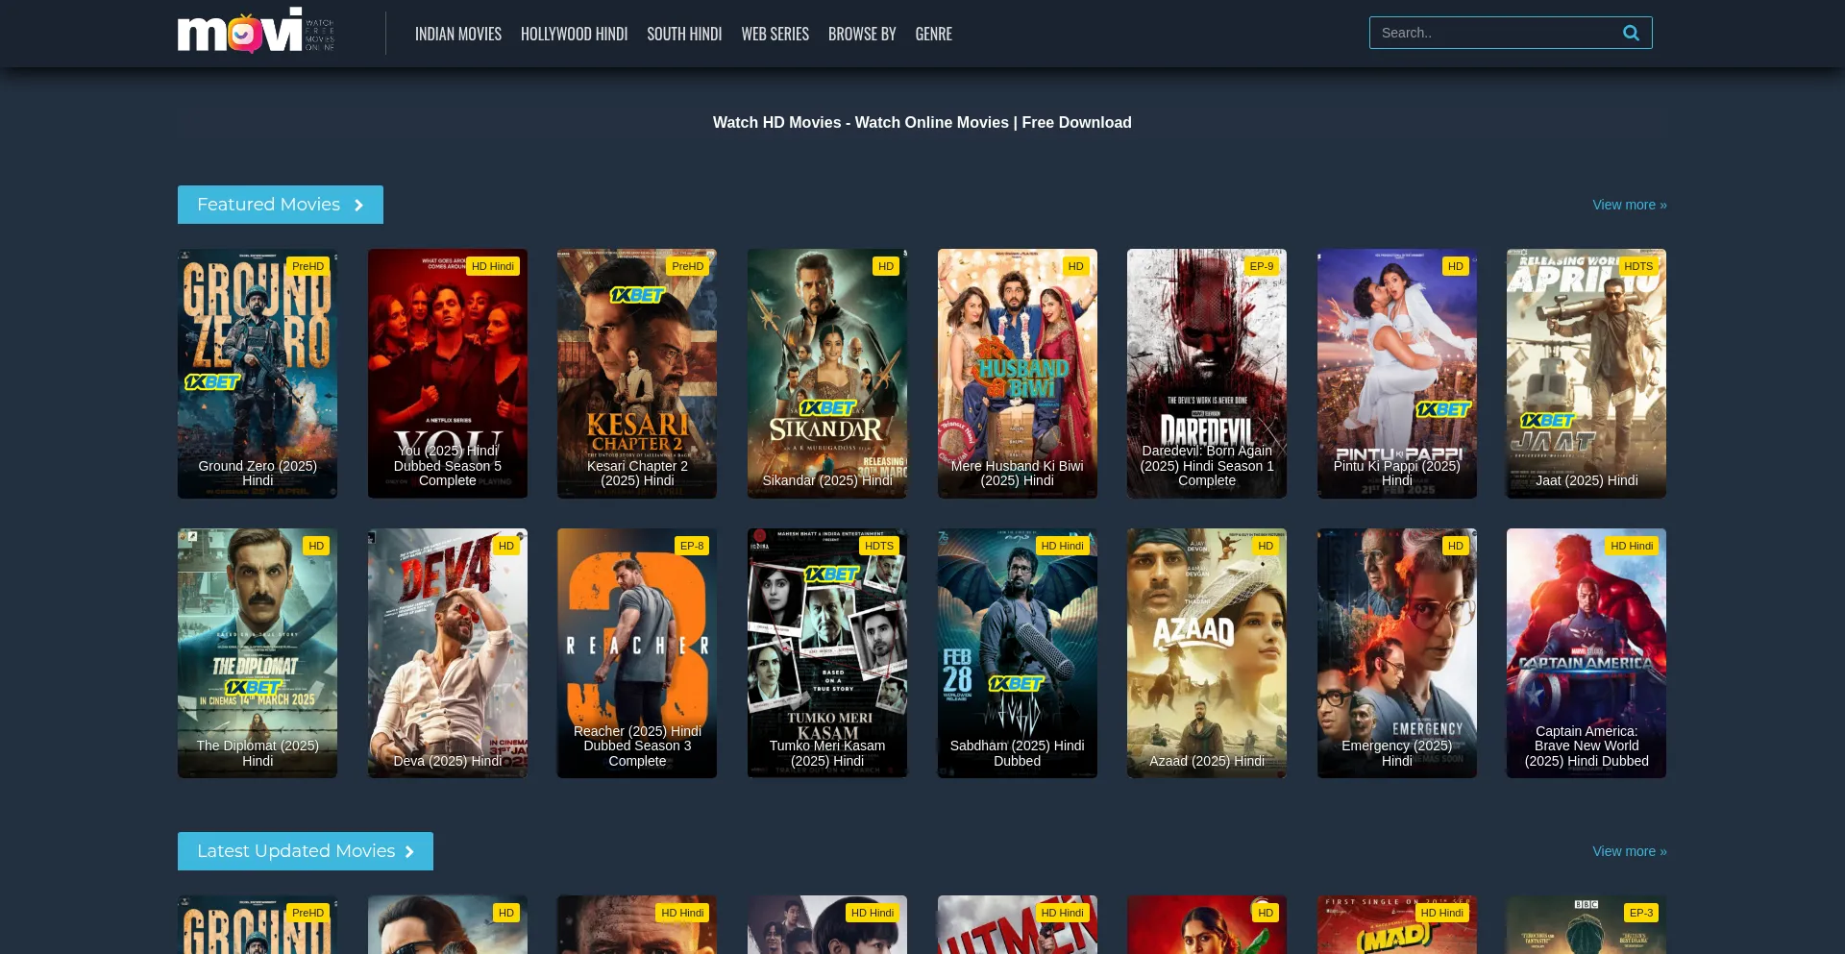Open Deva (2025) Hindi poster

[448, 653]
